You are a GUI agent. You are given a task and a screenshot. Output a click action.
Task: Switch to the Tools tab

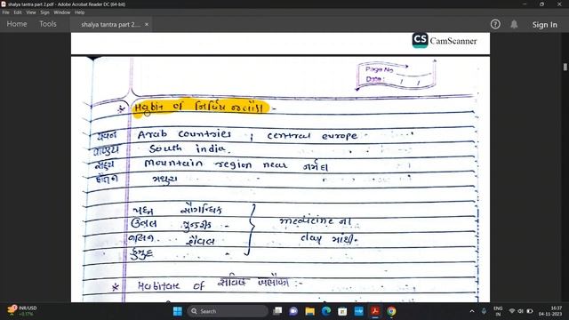(48, 24)
